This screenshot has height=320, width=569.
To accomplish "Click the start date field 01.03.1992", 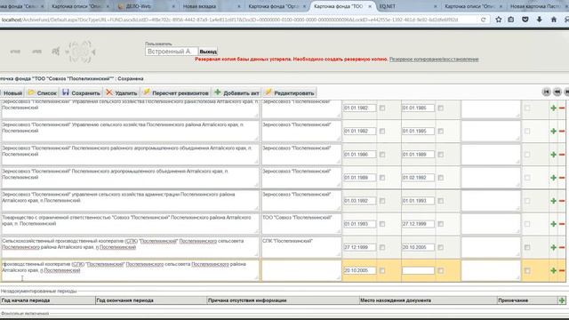I will coord(359,201).
